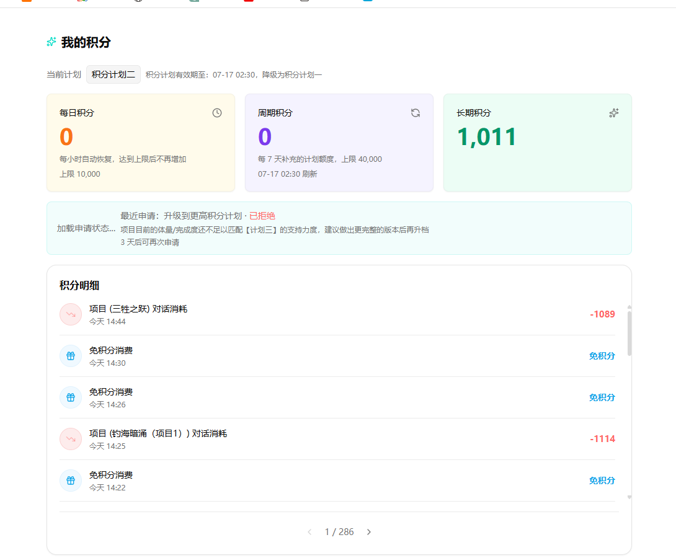Image resolution: width=676 pixels, height=558 pixels.
Task: Click 免积分 label for 今天 14:30 row
Action: coord(602,356)
